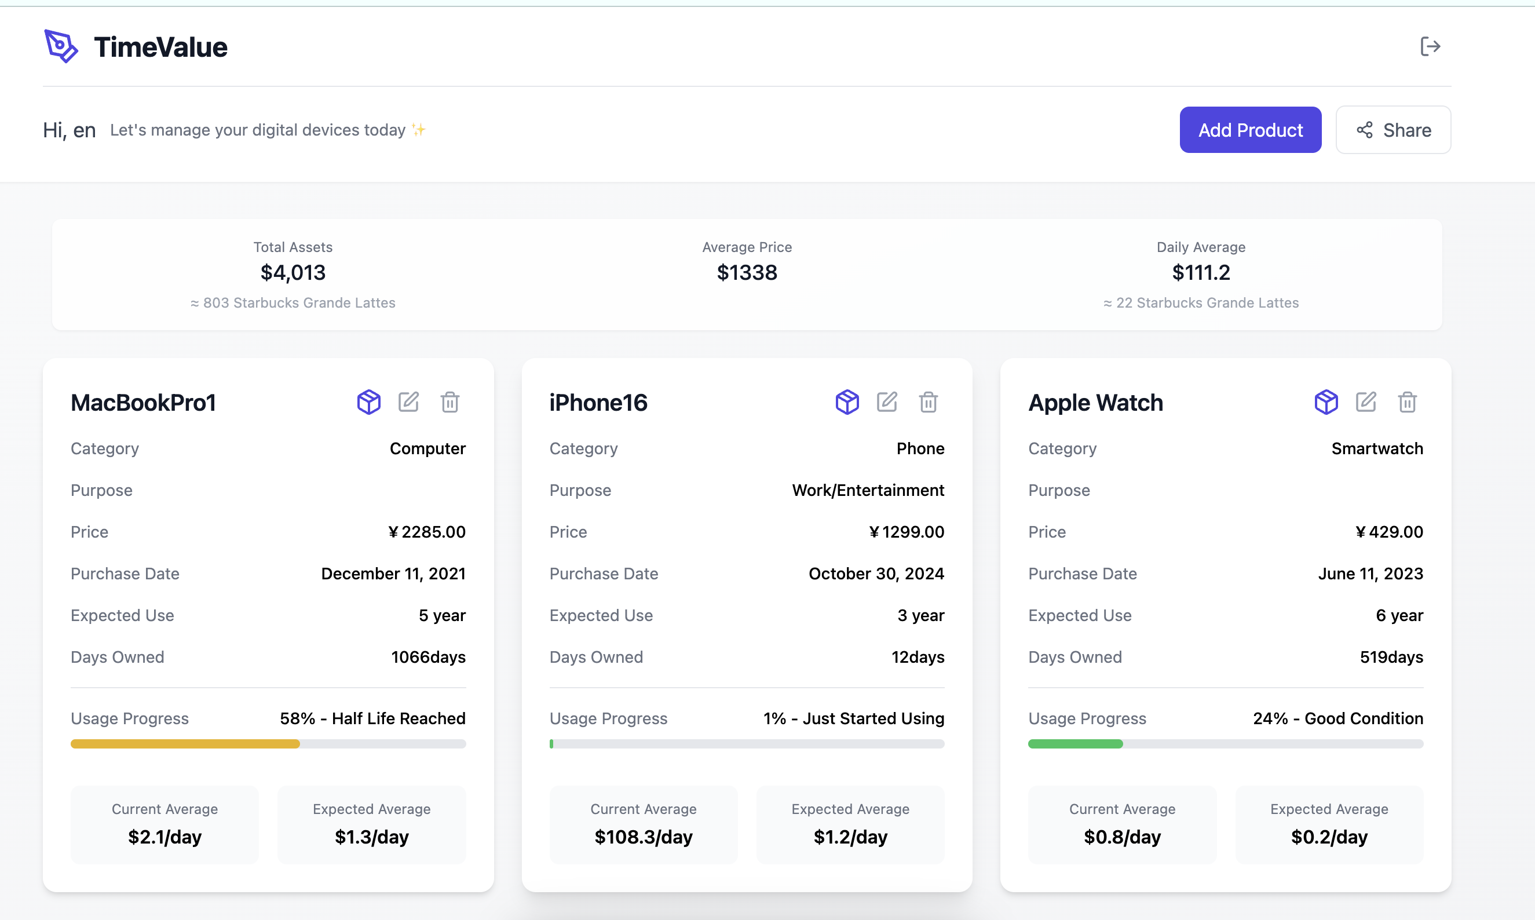Delete the iPhone16 product
This screenshot has height=920, width=1535.
[929, 402]
